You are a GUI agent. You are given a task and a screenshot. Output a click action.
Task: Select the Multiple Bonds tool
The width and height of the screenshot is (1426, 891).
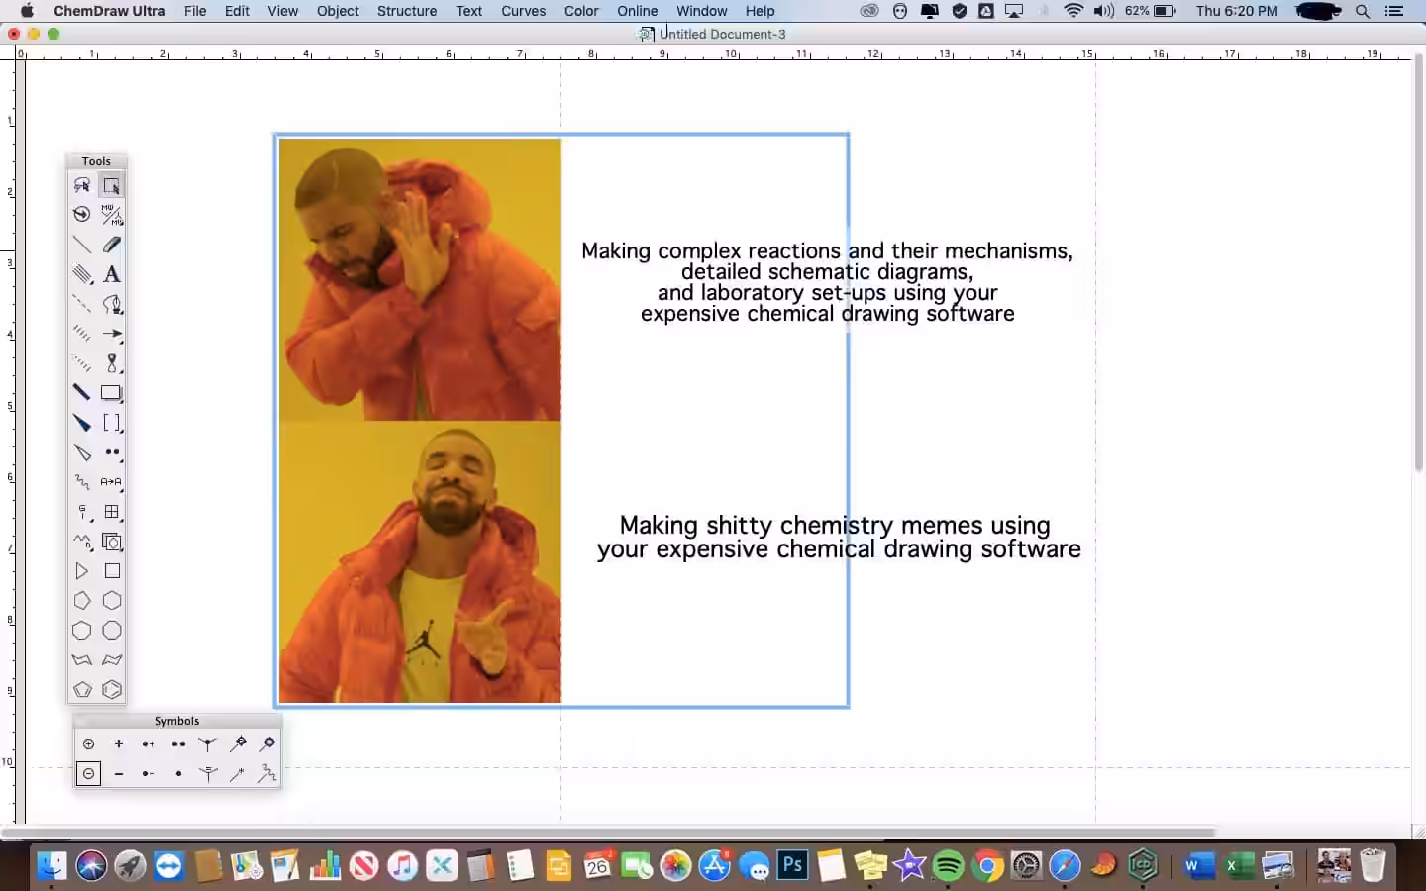(x=82, y=274)
